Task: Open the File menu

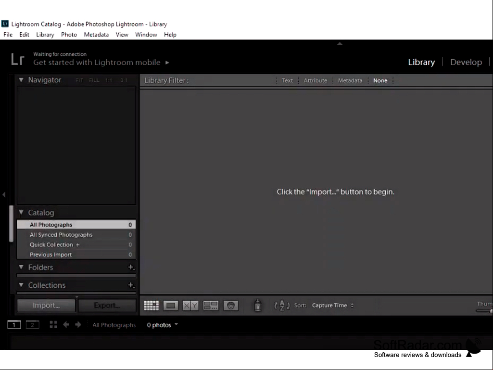Action: [x=8, y=35]
